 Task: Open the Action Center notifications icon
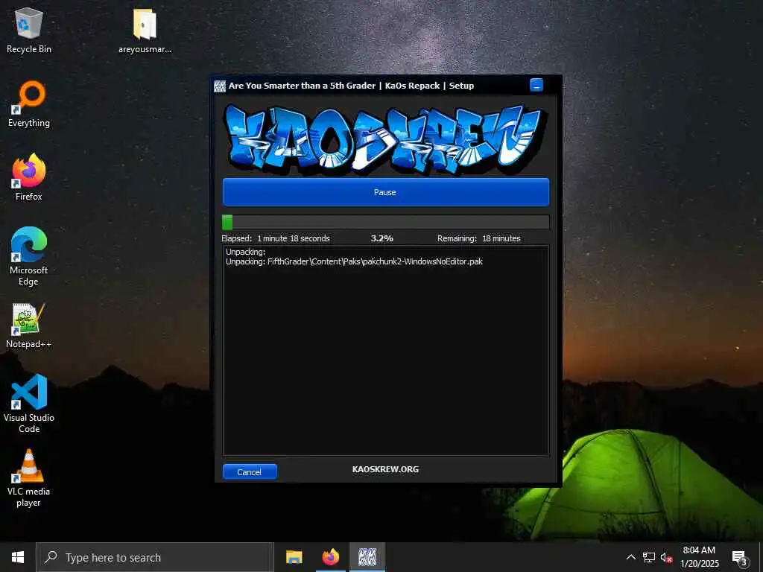coord(740,557)
